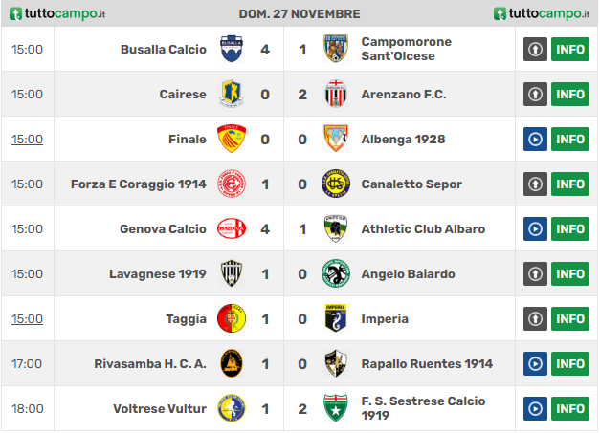Click the Arenzano F.C. team crest
600x433 pixels.
[x=336, y=94]
